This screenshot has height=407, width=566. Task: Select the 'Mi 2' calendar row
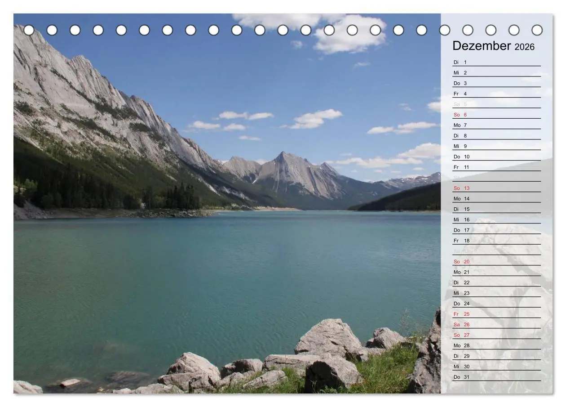496,72
